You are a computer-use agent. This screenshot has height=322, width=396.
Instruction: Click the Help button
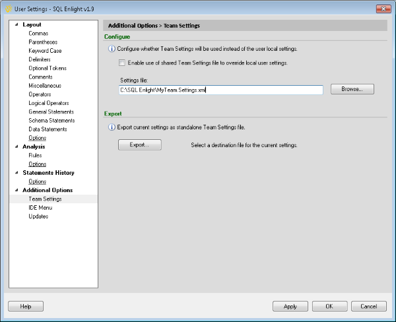(x=26, y=306)
